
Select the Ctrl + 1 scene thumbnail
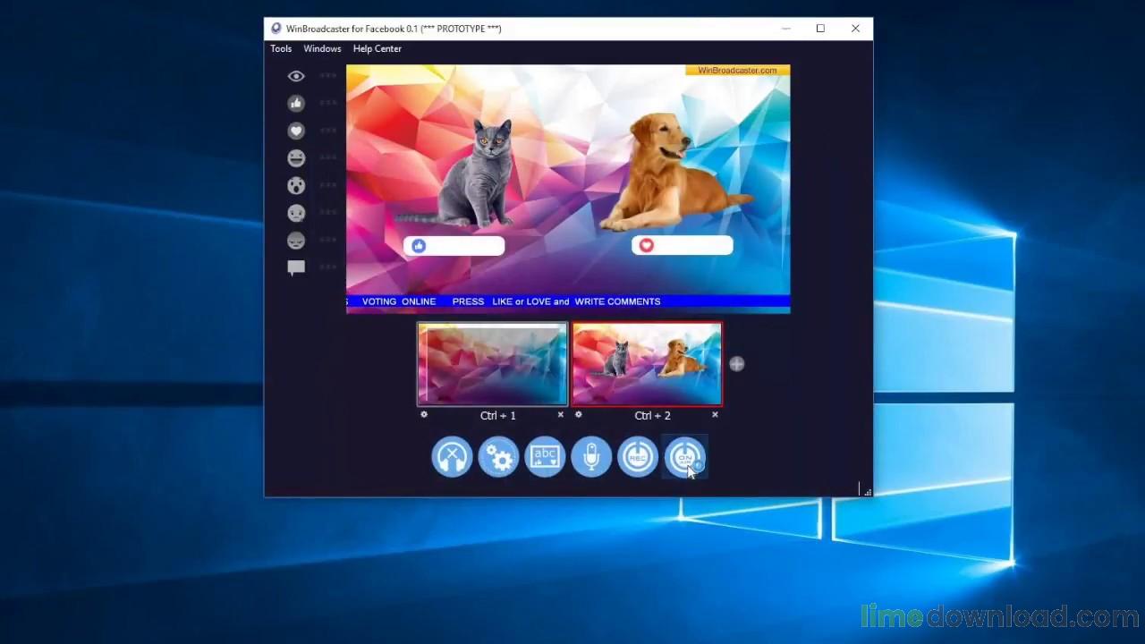(x=492, y=365)
